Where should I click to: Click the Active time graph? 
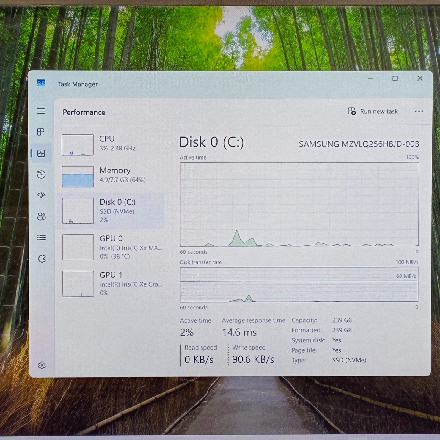coord(299,204)
